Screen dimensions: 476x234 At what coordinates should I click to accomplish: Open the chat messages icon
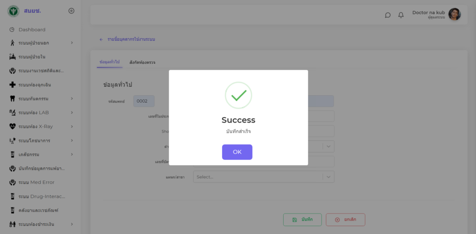(388, 15)
